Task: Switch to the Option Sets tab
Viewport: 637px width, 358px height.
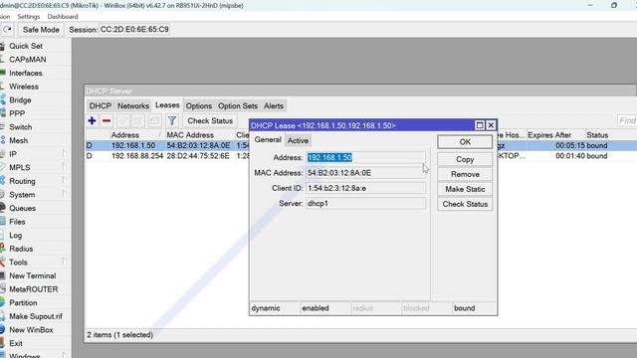Action: click(238, 106)
